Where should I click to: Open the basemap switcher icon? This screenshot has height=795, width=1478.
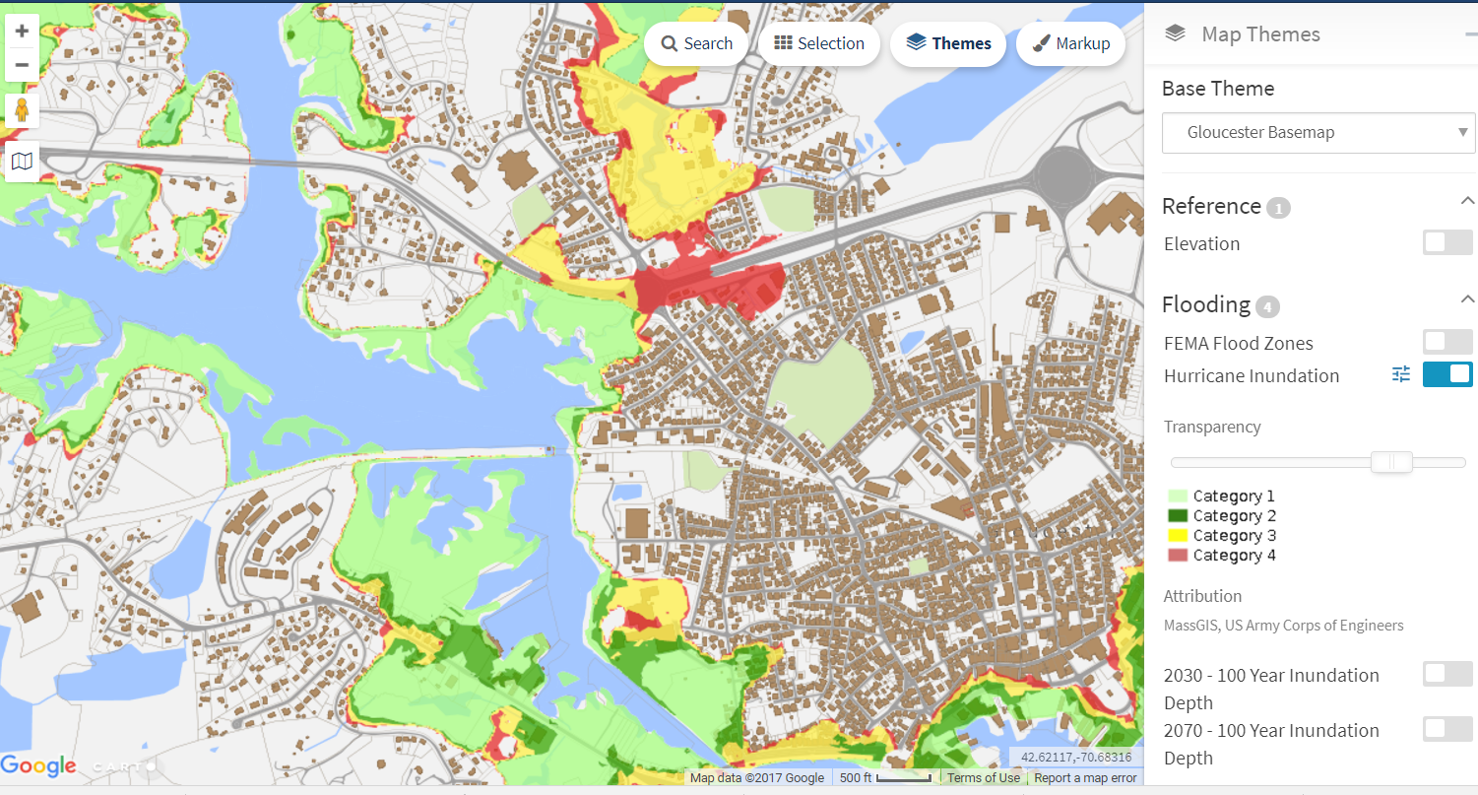click(x=22, y=161)
